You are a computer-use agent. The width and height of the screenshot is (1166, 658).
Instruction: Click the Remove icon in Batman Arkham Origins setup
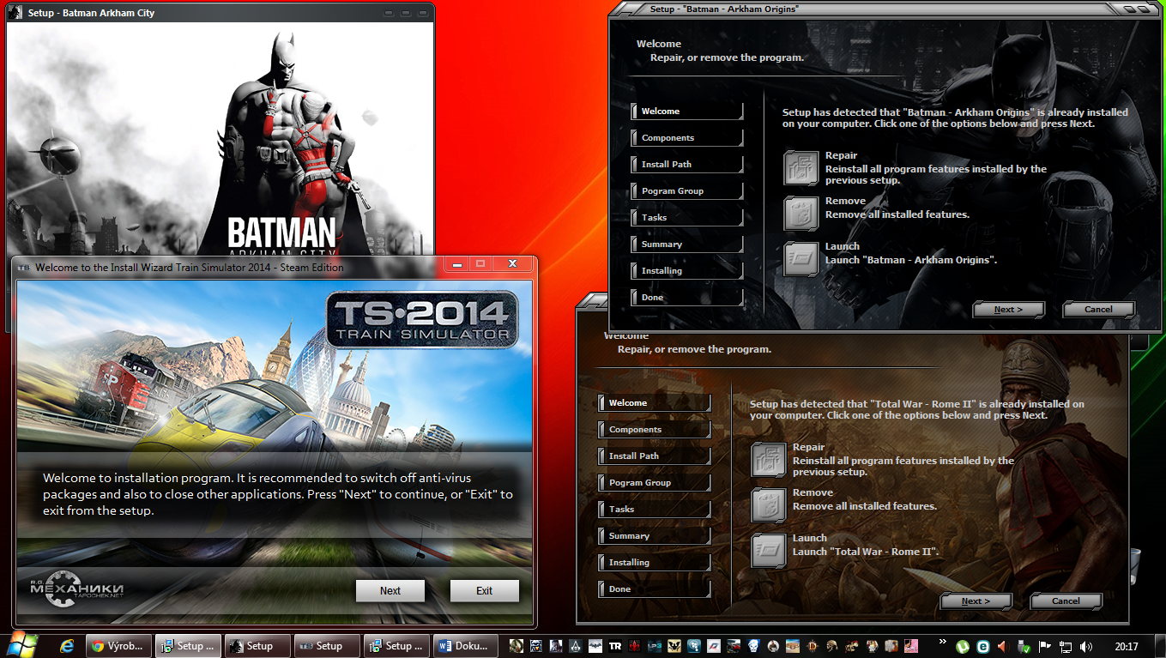tap(800, 214)
